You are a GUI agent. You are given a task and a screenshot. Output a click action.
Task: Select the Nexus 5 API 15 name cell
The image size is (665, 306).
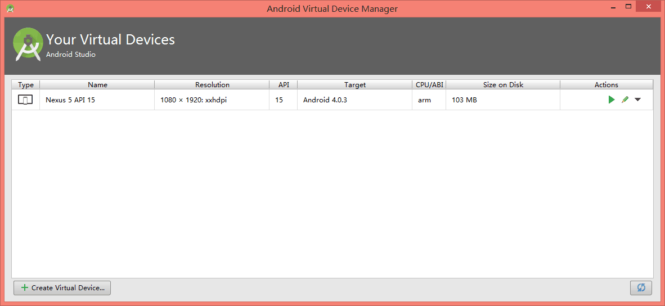point(97,100)
